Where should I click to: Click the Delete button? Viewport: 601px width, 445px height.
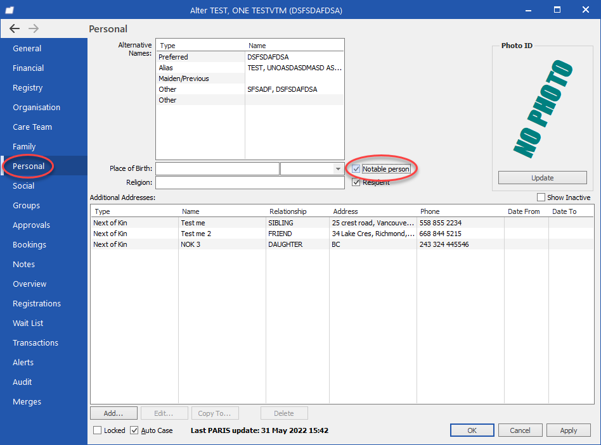pos(284,413)
